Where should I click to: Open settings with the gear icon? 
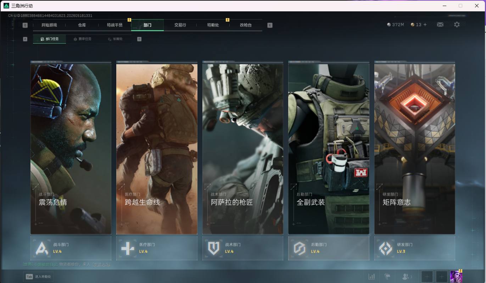[457, 24]
